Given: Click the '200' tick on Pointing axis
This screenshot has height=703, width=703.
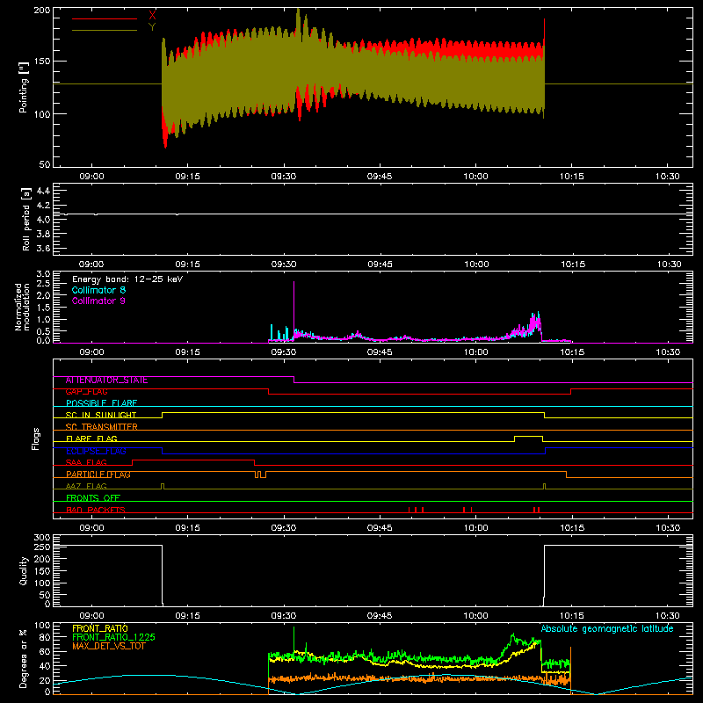Looking at the screenshot, I should [x=41, y=11].
